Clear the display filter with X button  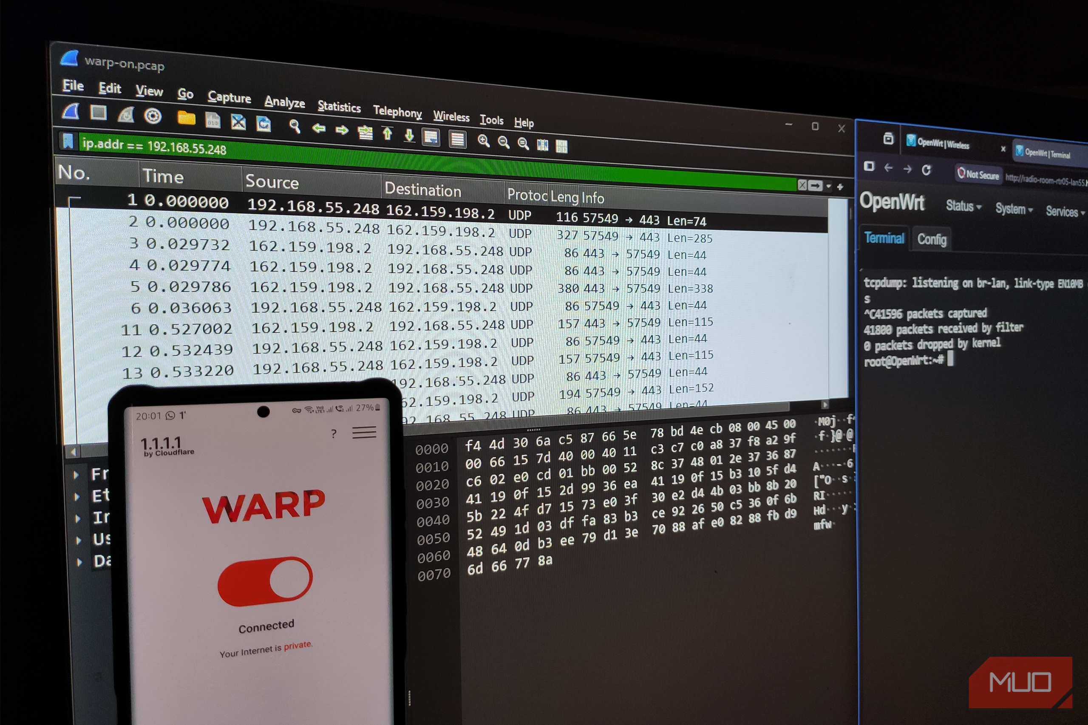click(x=802, y=185)
